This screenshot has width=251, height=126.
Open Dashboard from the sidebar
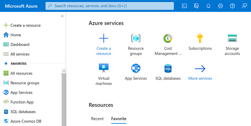coord(20,45)
